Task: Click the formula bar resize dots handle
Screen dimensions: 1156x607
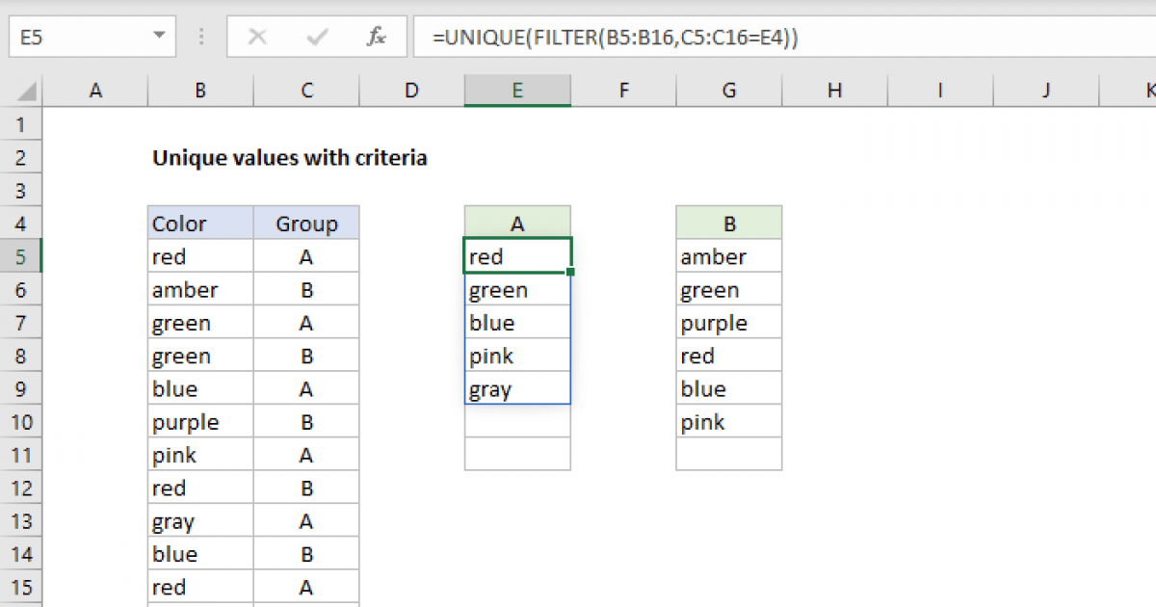Action: tap(202, 38)
